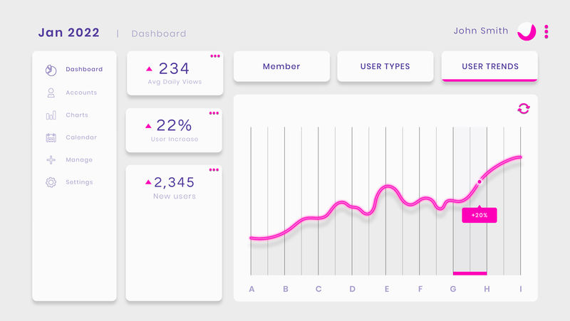Click the +20% chart tooltip badge
Screen dimensions: 570x321
coord(480,215)
